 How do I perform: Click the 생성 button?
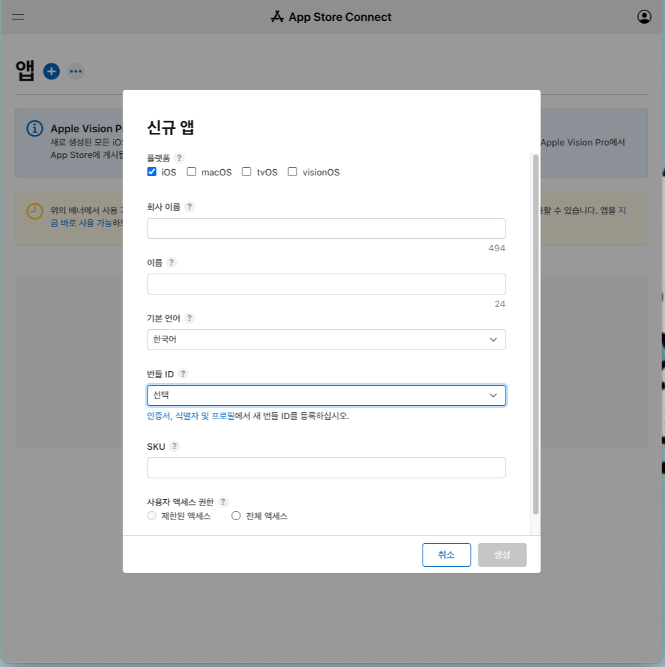502,555
